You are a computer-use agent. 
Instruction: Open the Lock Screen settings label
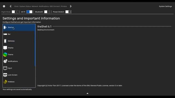coord(13,75)
